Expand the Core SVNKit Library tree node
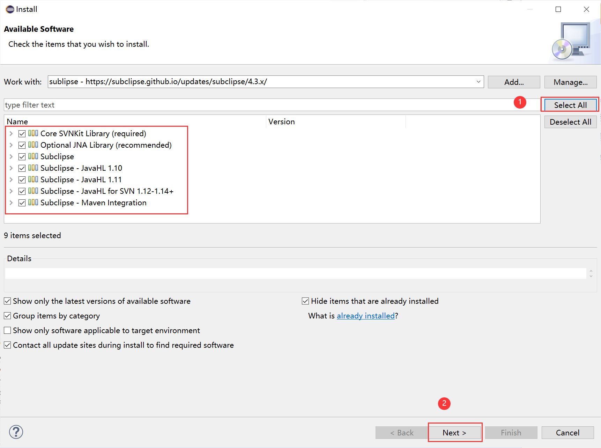 [11, 133]
